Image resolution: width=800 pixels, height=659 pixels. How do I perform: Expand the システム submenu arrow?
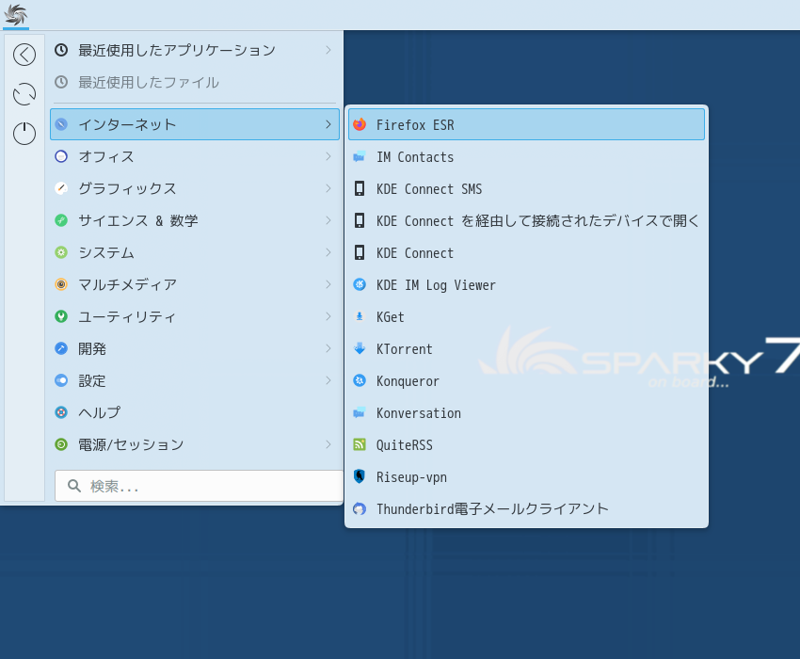[328, 252]
